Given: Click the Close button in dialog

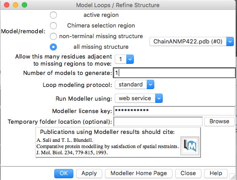Looking at the screenshot, I should [188, 173].
